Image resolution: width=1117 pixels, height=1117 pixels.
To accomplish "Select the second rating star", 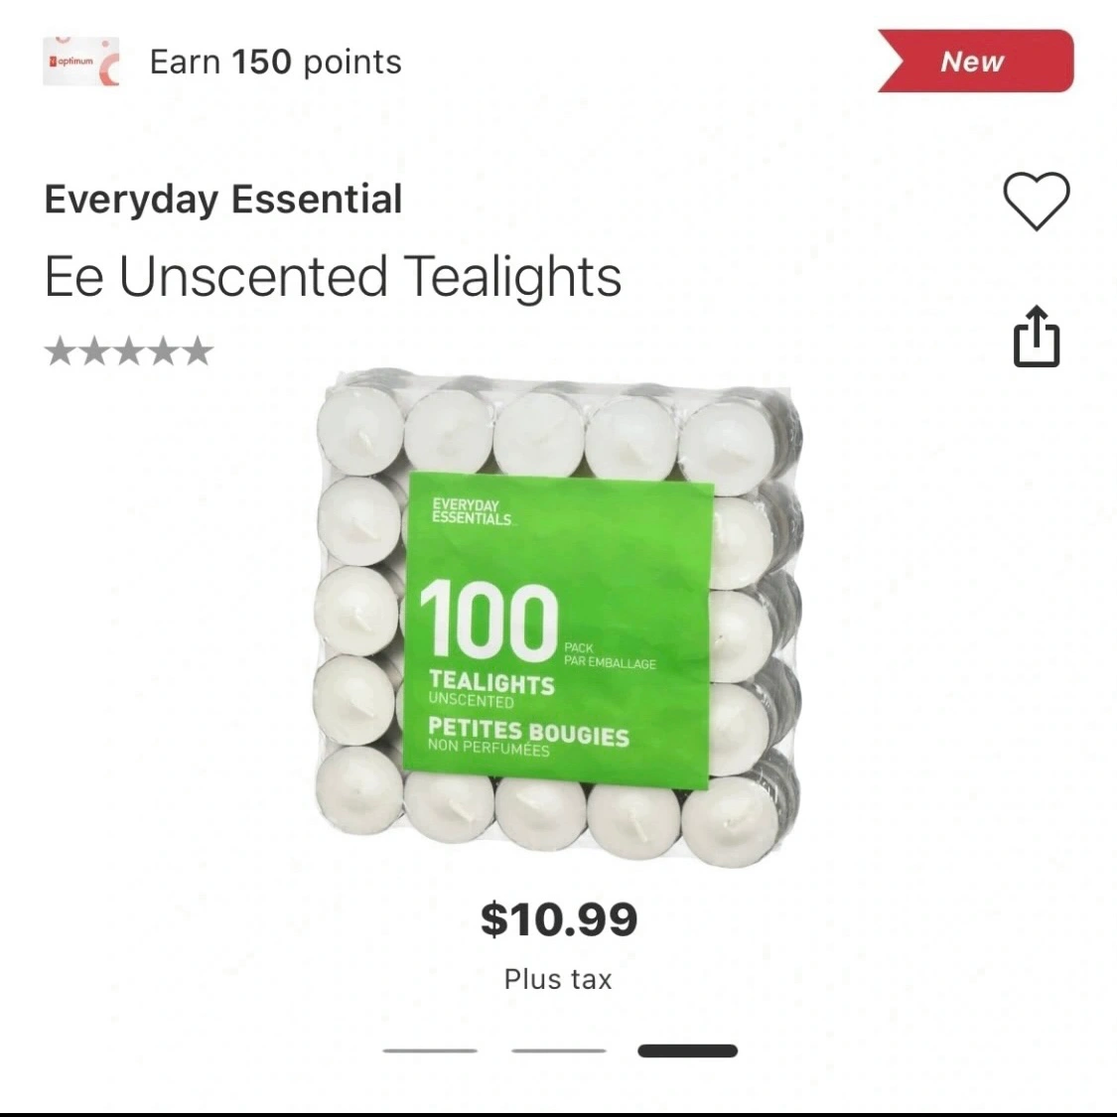I will pos(94,351).
